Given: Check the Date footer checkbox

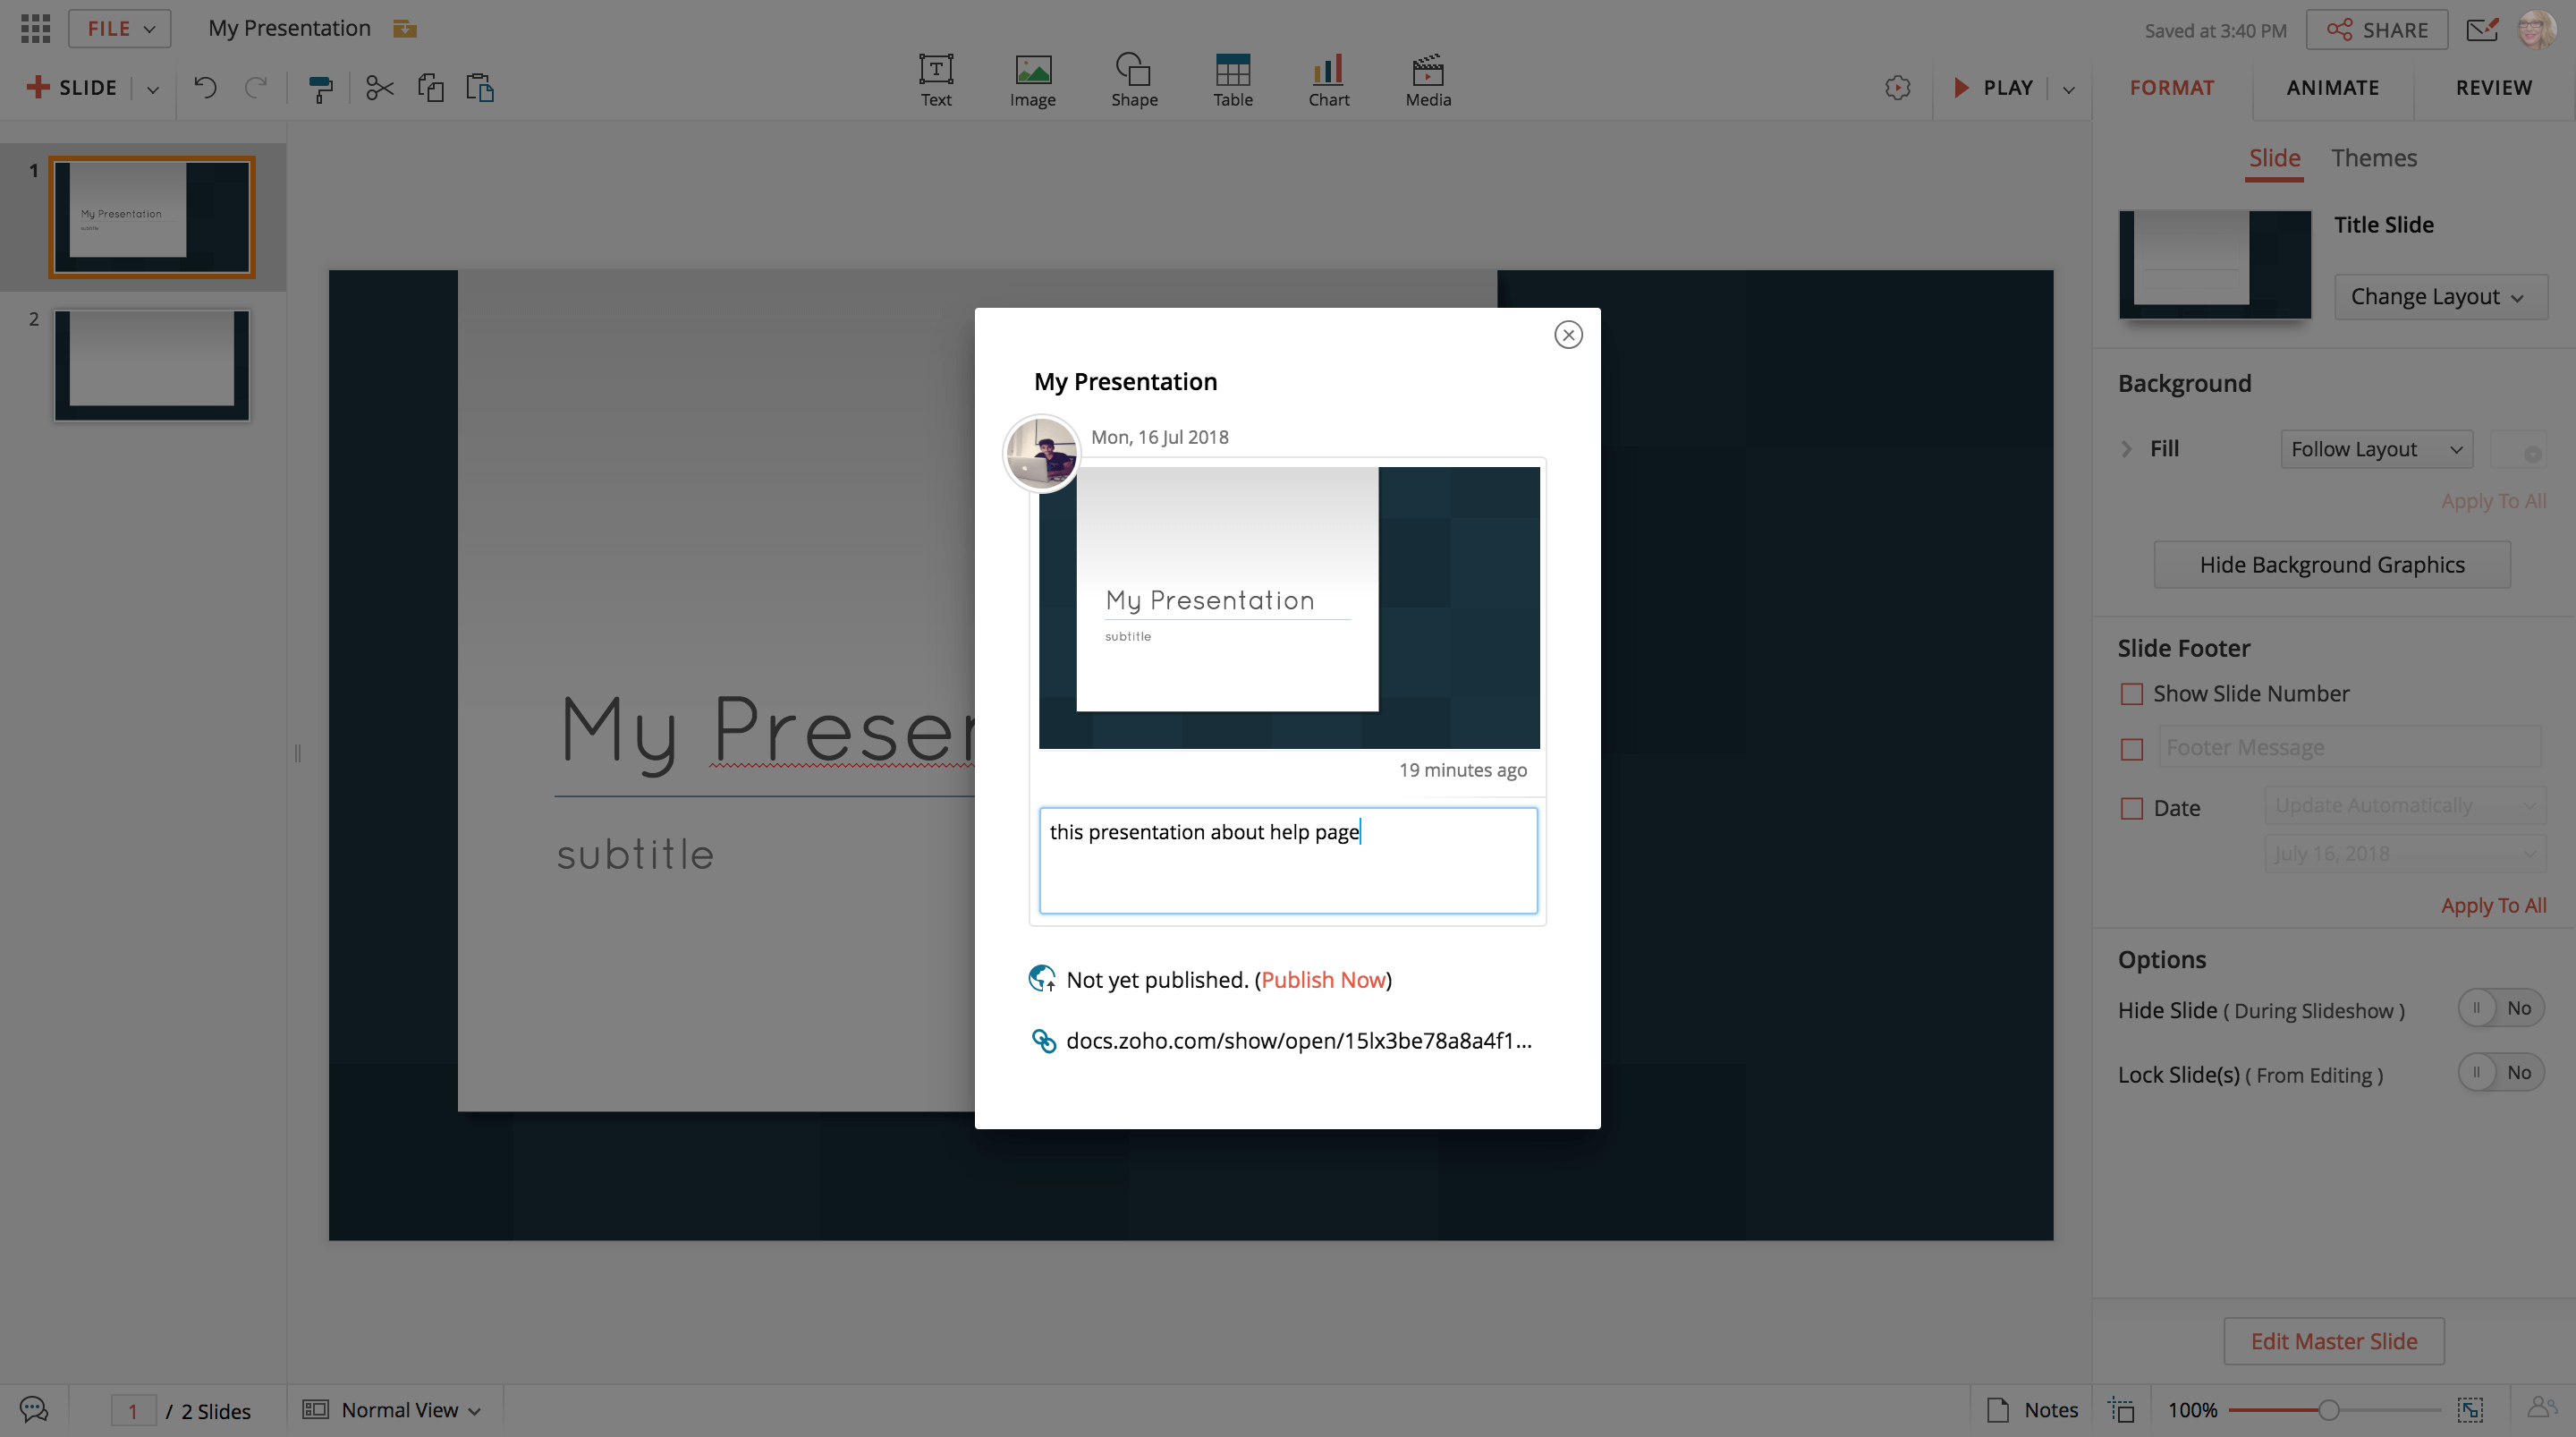Looking at the screenshot, I should tap(2131, 808).
